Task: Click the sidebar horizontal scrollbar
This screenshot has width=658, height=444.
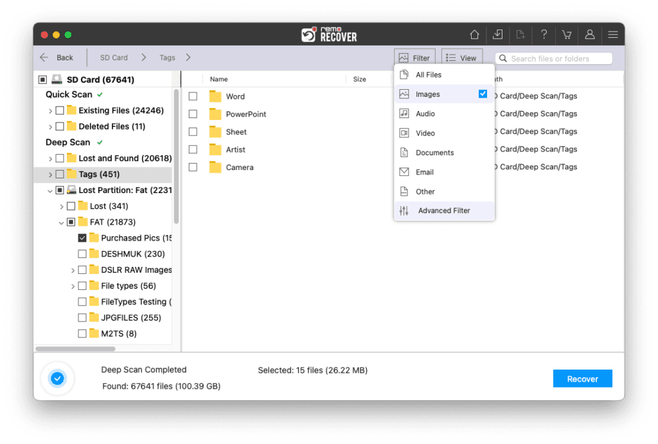Action: click(75, 349)
